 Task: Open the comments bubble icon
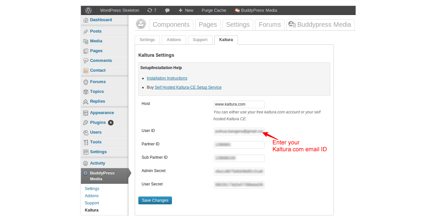click(x=167, y=10)
